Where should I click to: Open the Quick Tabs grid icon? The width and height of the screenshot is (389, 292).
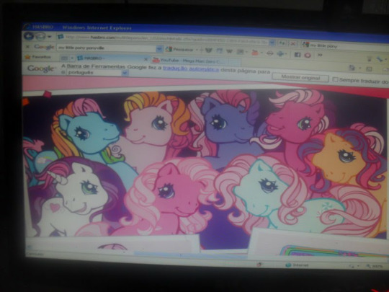tap(64, 58)
